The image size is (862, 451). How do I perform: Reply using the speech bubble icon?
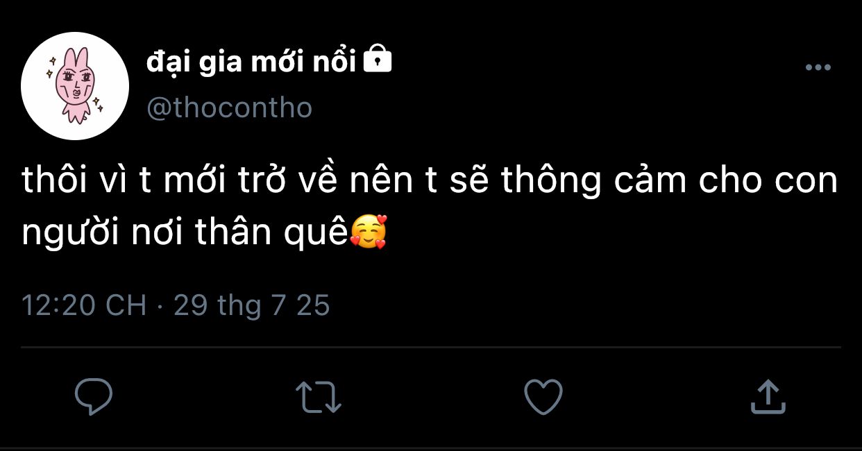94,397
